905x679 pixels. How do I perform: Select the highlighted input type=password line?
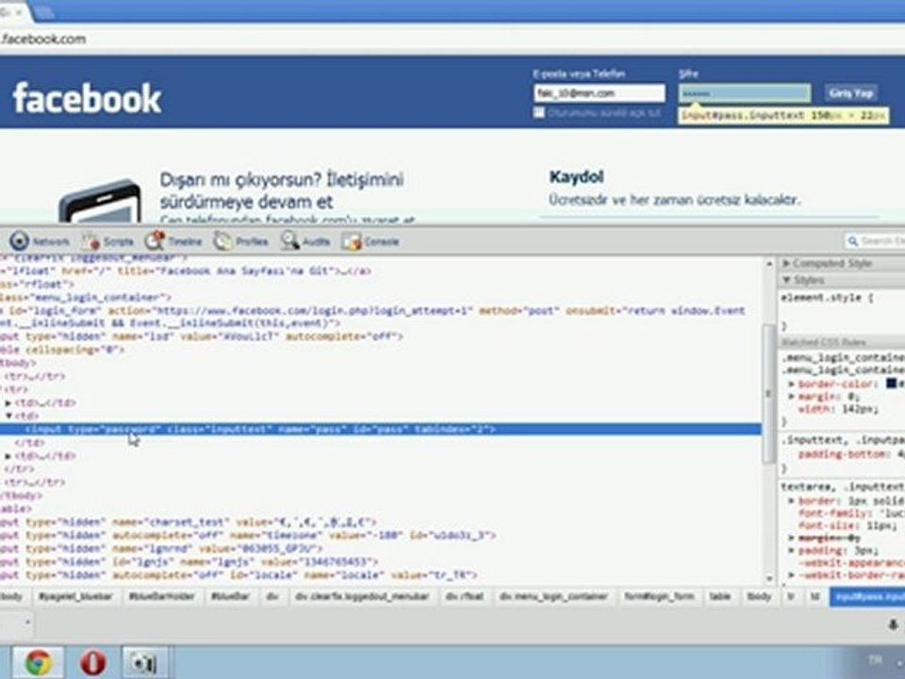[380, 429]
